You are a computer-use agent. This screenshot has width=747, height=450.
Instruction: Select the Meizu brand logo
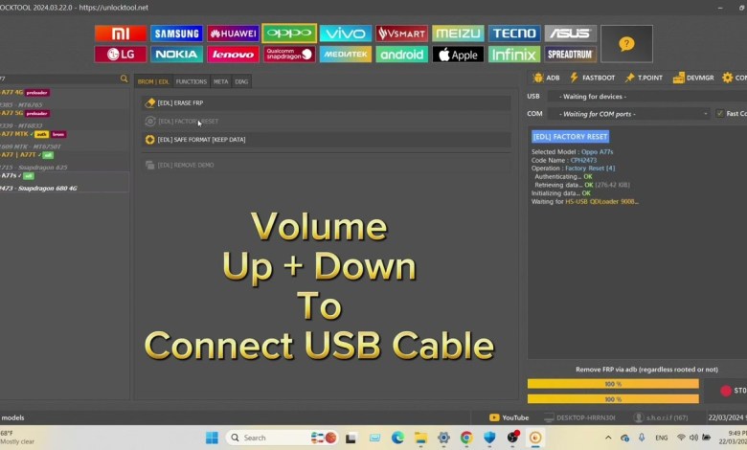458,34
